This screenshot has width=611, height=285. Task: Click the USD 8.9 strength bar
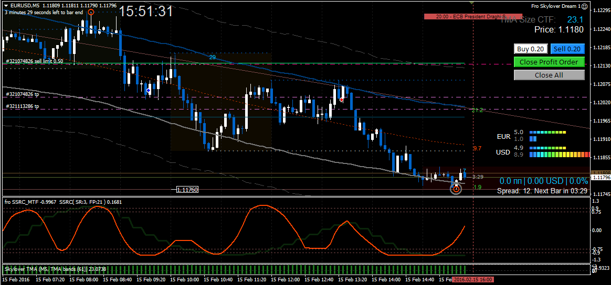(x=560, y=155)
